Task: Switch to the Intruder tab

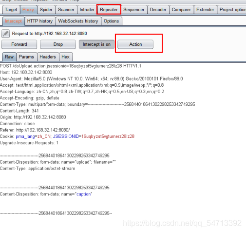Action: (x=87, y=10)
